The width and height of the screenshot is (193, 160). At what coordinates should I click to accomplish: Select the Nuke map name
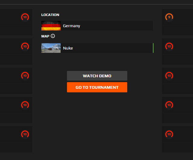68,48
